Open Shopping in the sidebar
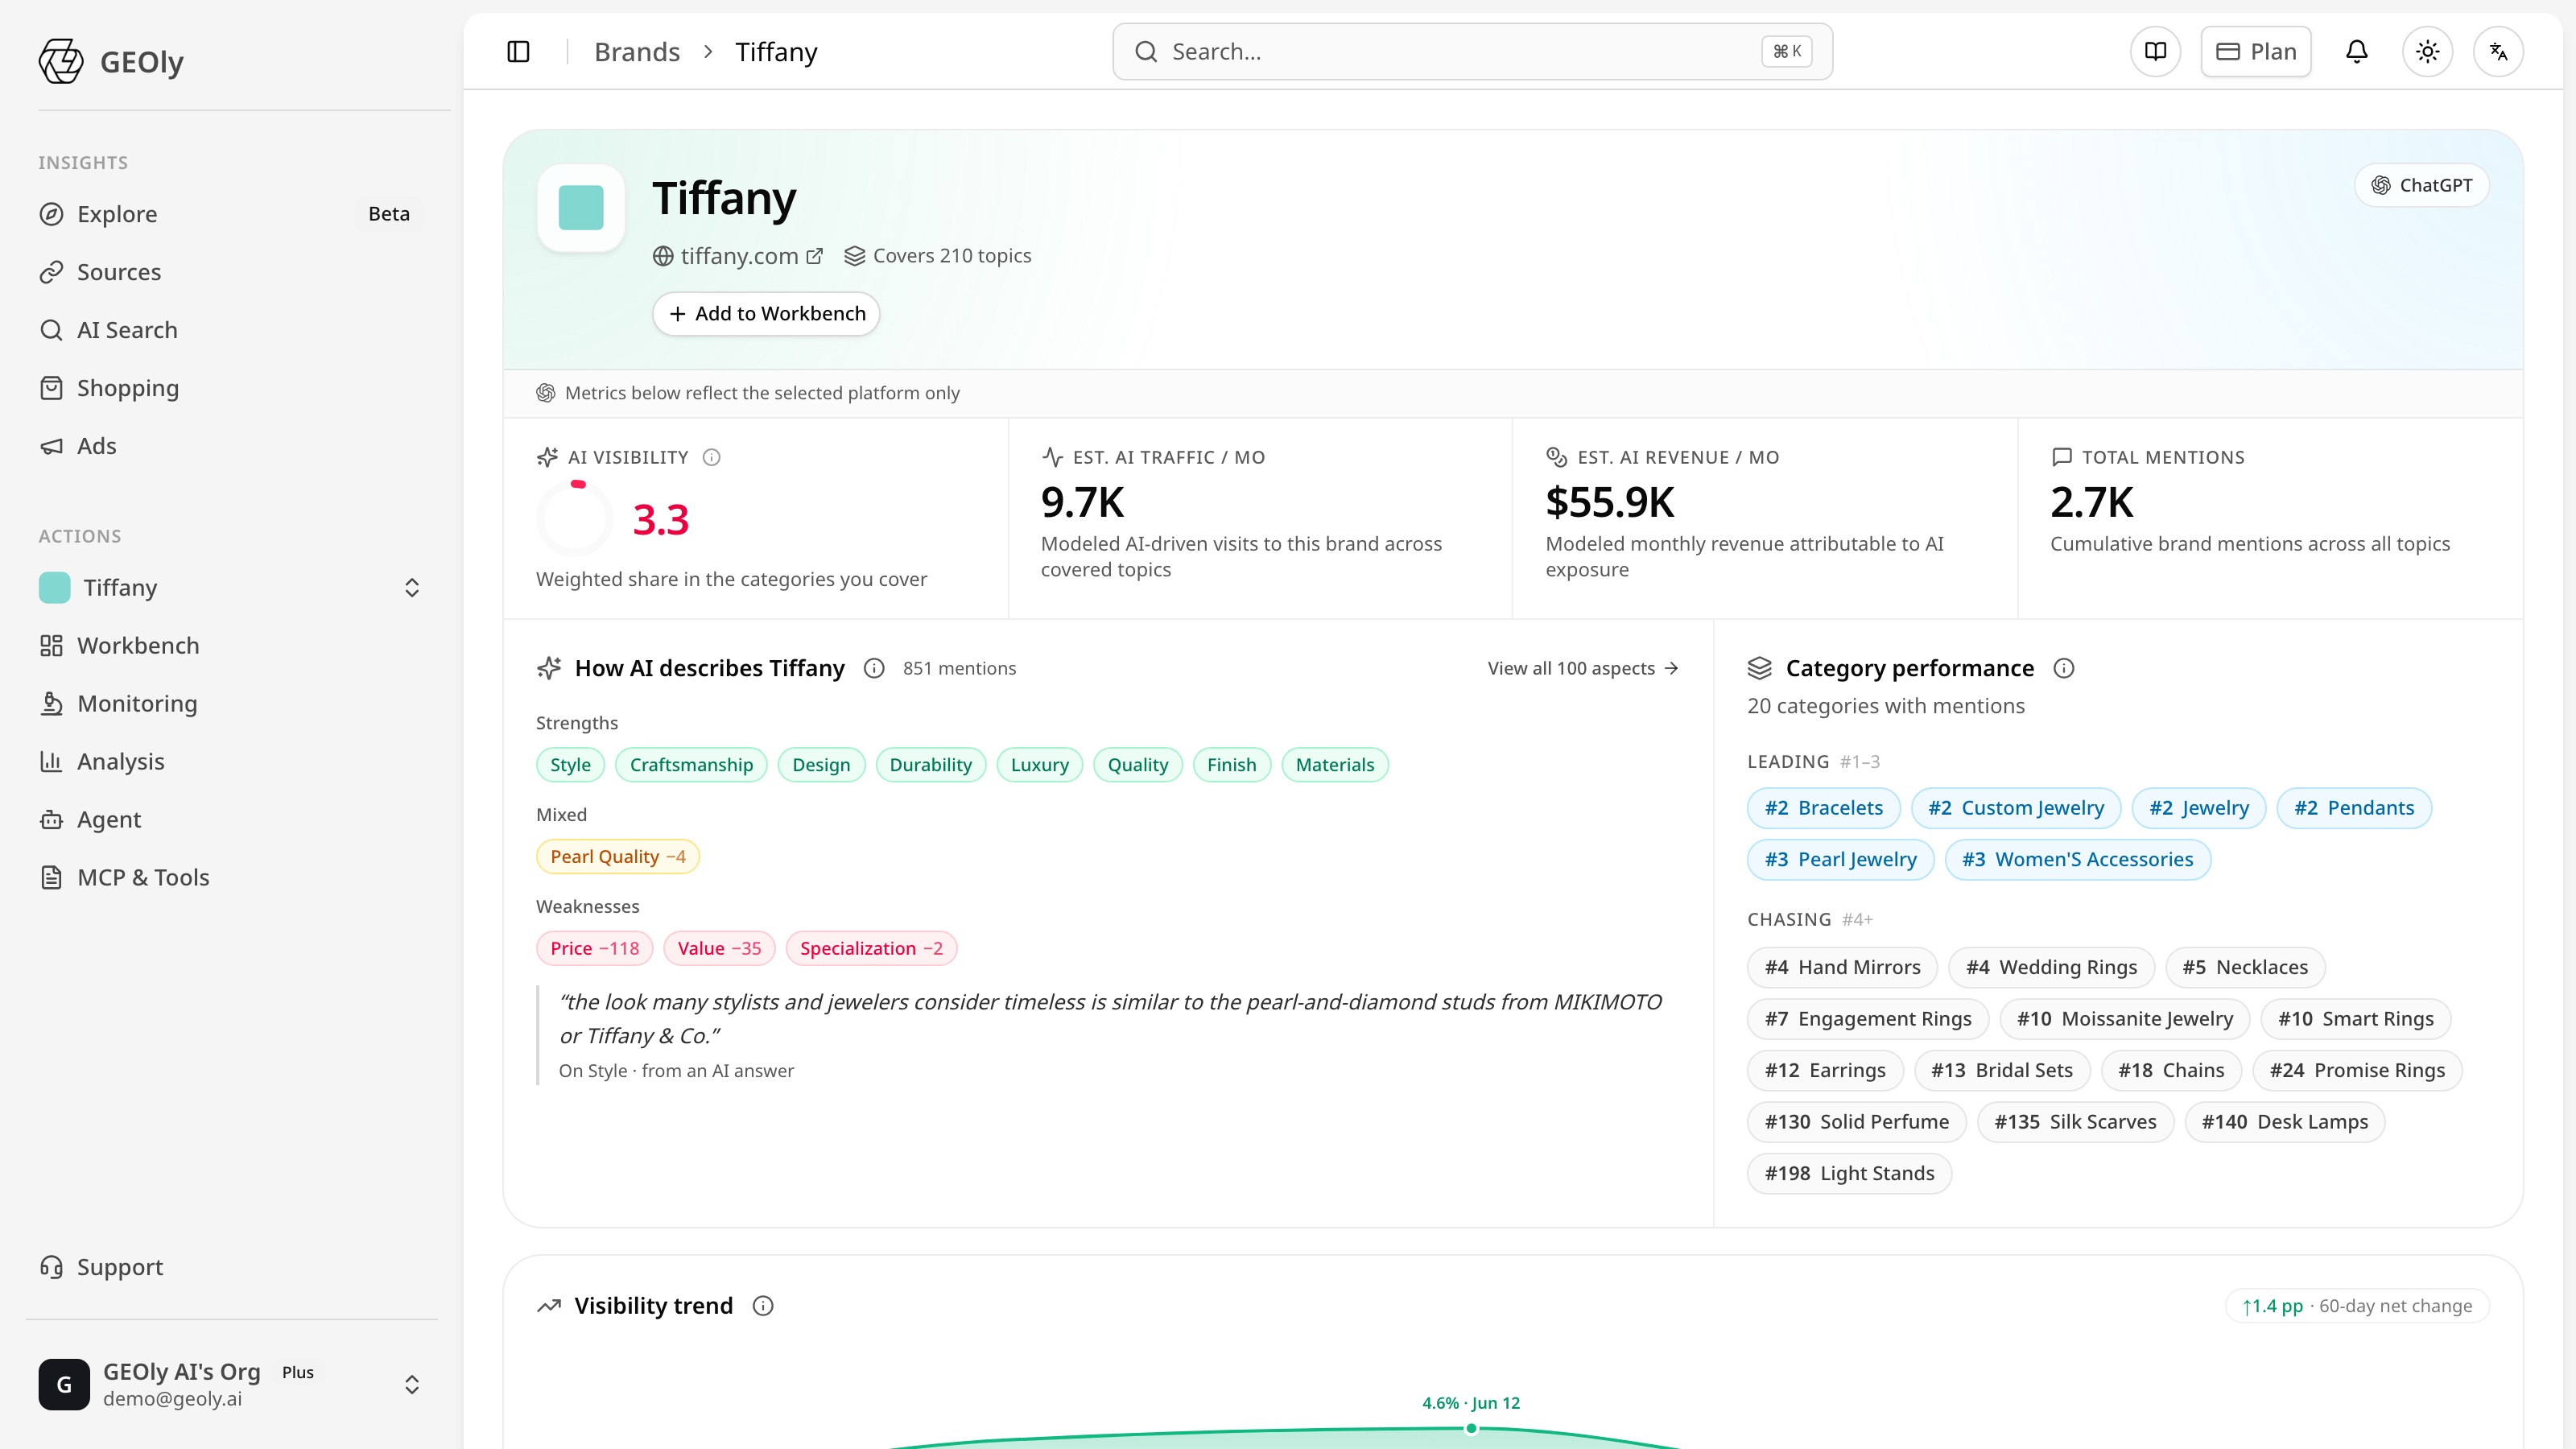Screen dimensions: 2576x1449 (231, 388)
